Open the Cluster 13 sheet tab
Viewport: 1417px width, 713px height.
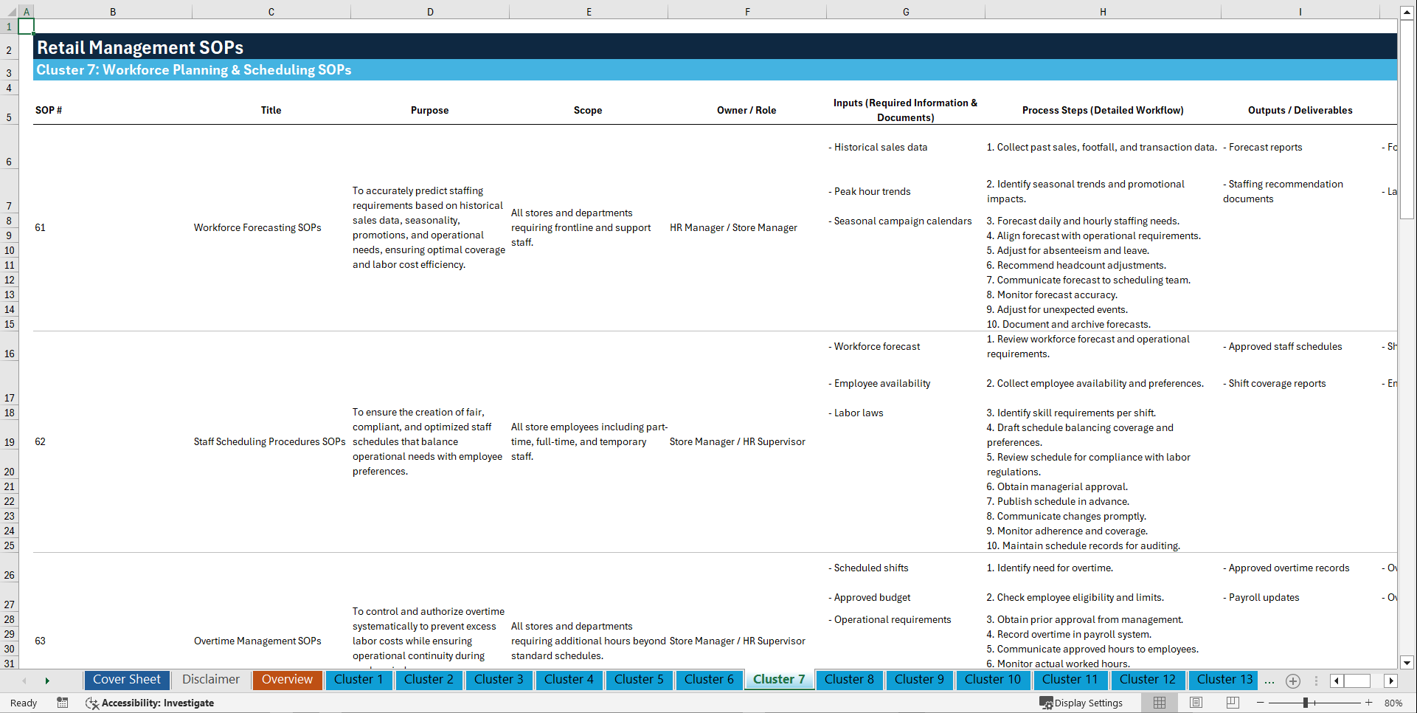pos(1223,680)
